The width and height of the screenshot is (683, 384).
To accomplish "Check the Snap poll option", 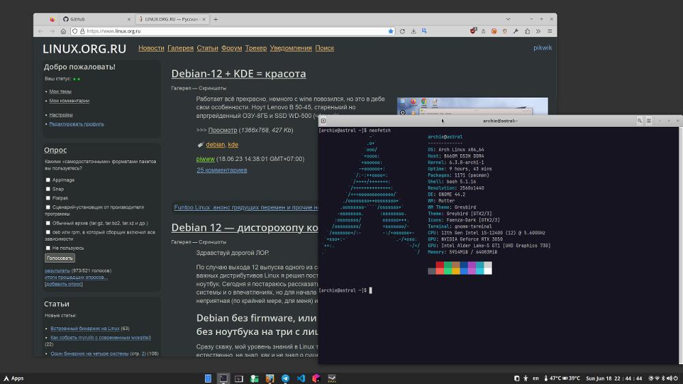I will [48, 189].
